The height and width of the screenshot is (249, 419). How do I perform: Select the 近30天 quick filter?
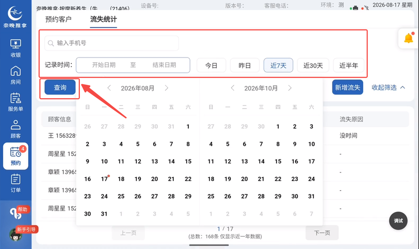pyautogui.click(x=313, y=65)
